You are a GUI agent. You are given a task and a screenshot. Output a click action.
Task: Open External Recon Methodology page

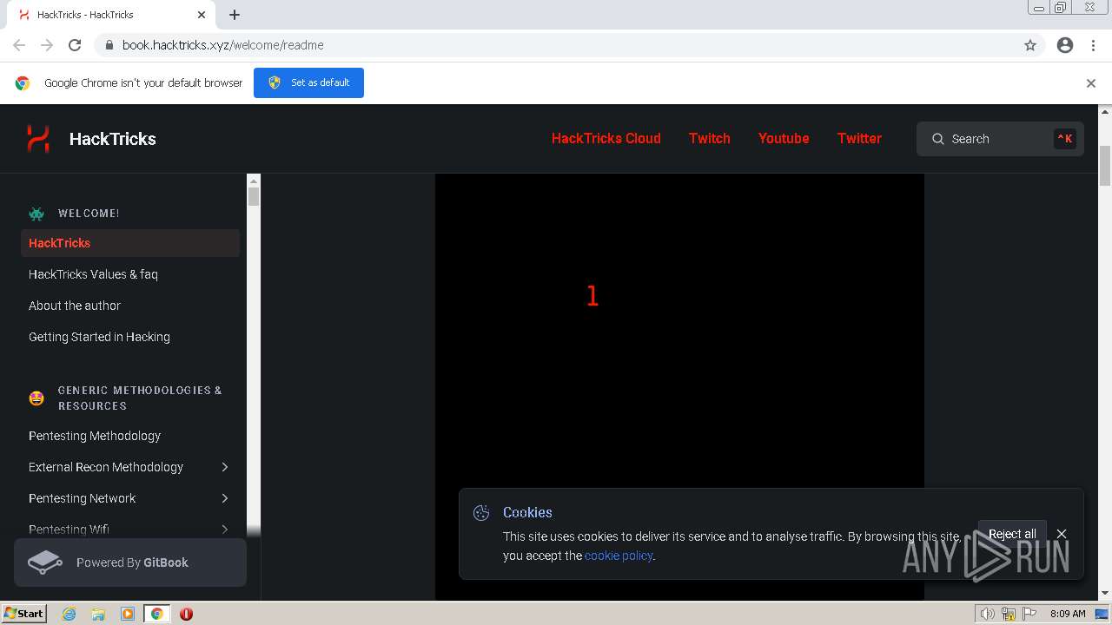(106, 467)
